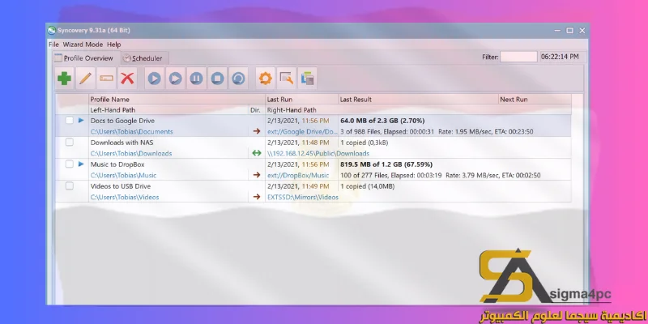Click the Filter label text
Viewport: 648px width, 324px height.
[490, 57]
